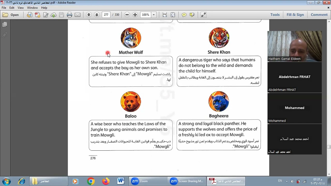Viewport: 331px width, 186px height.
Task: Click the page number 276 text
Action: point(93,158)
